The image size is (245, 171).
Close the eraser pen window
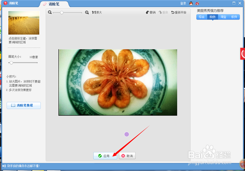240,3
